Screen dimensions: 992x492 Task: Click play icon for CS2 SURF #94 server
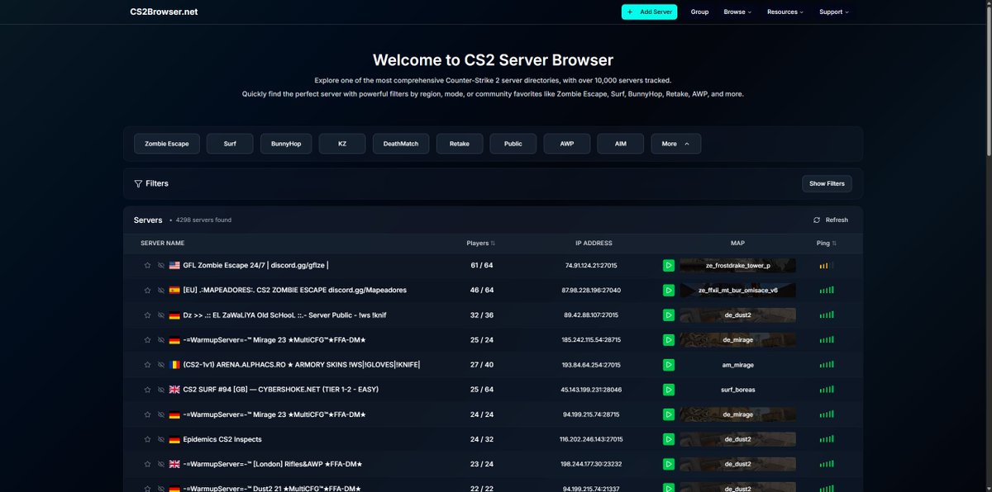click(x=669, y=390)
